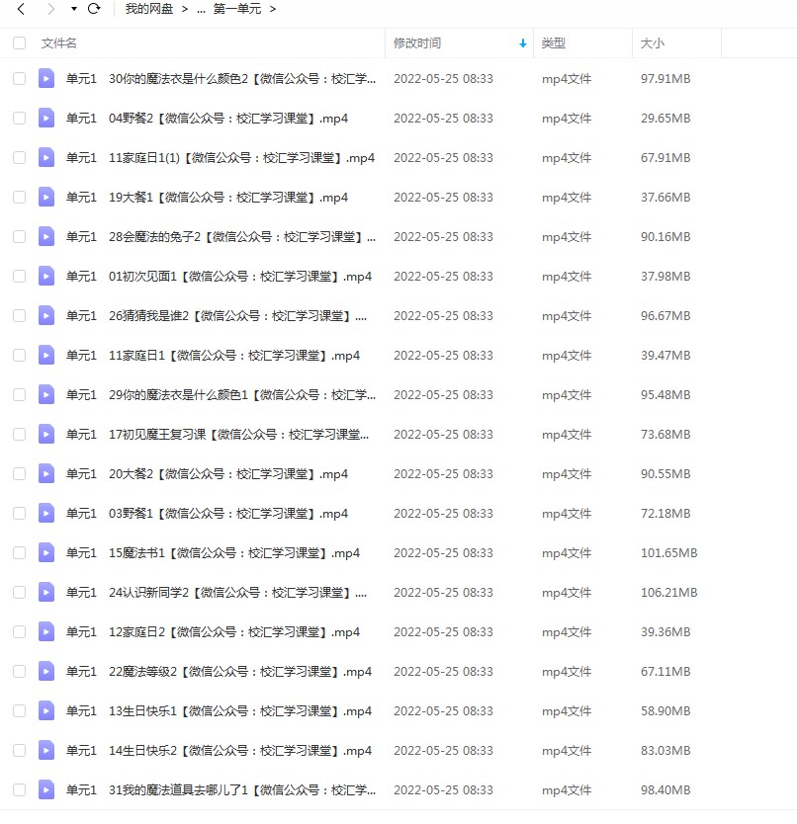Click the video icon beside 03野餐1
This screenshot has width=797, height=824.
pyautogui.click(x=46, y=513)
